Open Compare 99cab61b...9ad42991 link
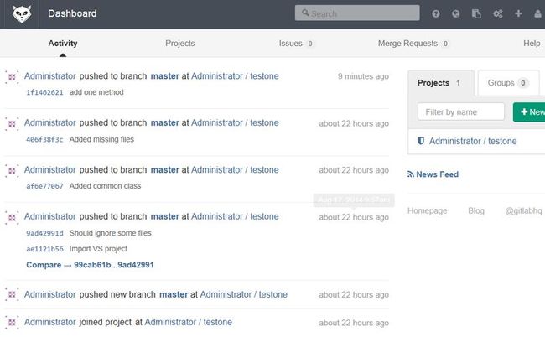This screenshot has width=545, height=337. (90, 265)
